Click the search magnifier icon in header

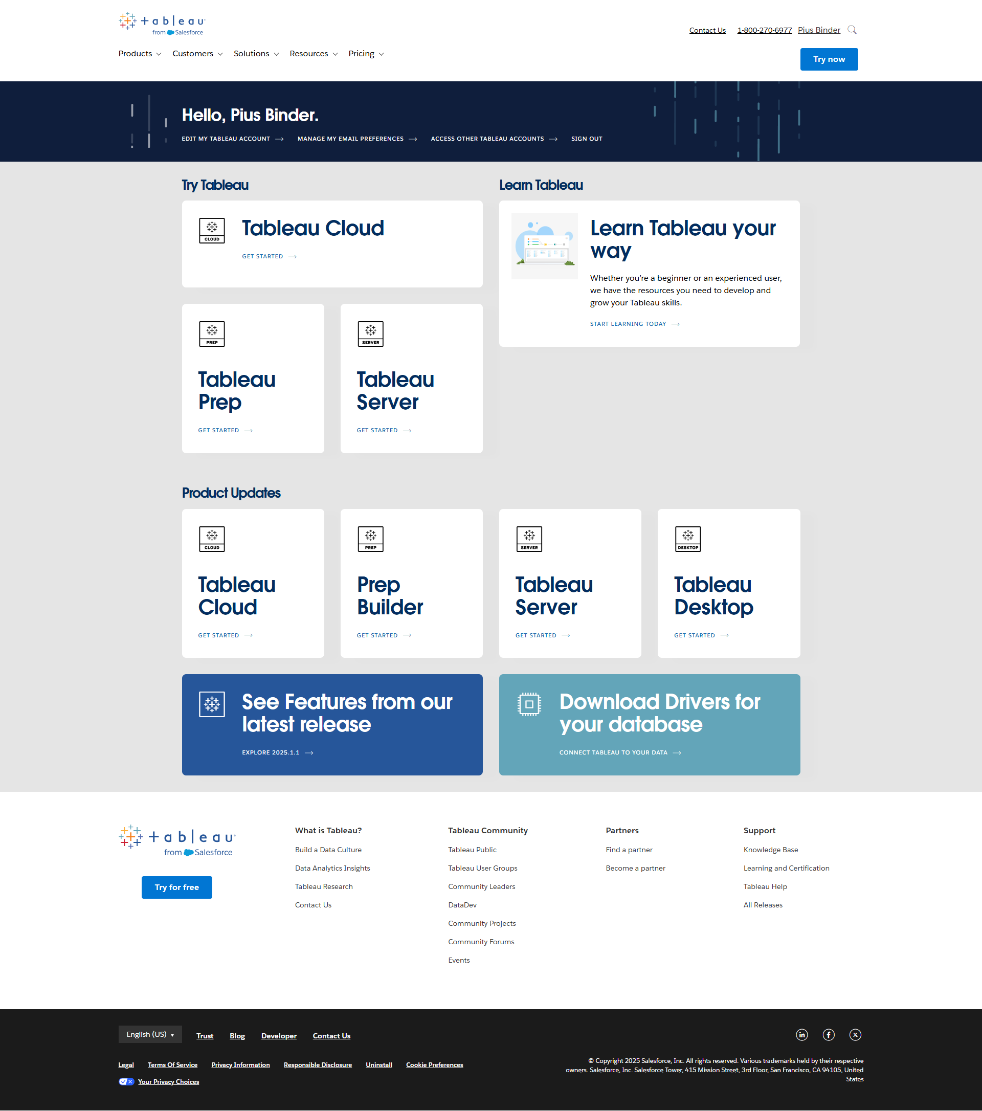click(x=852, y=30)
